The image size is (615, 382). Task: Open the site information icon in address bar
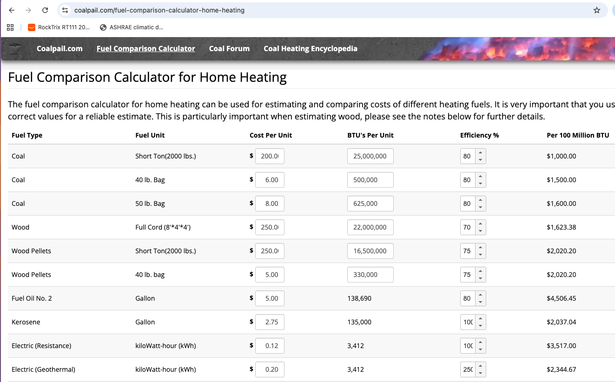click(x=66, y=10)
